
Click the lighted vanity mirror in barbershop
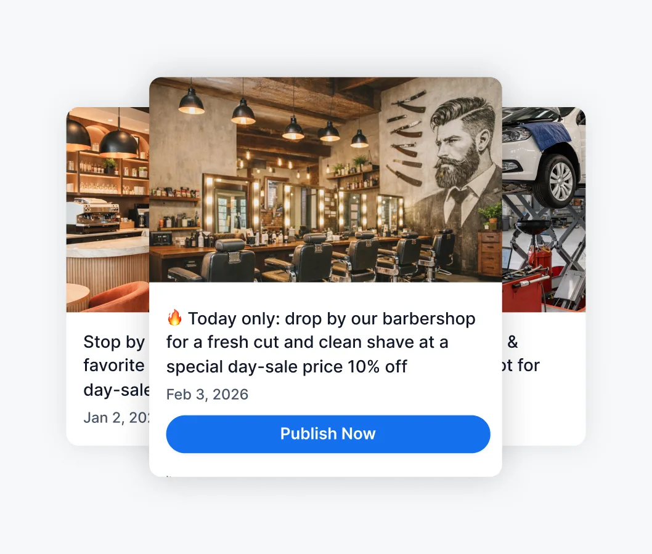231,204
